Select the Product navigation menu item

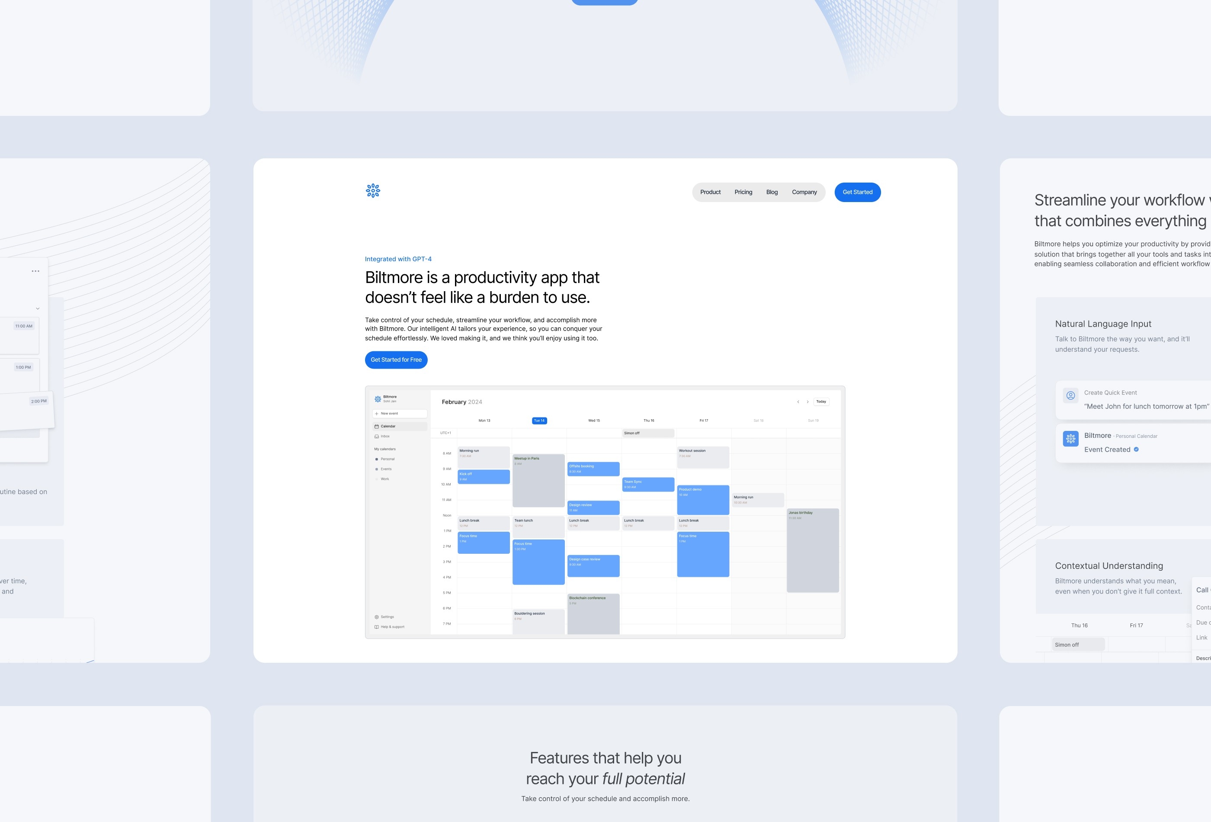(x=711, y=192)
